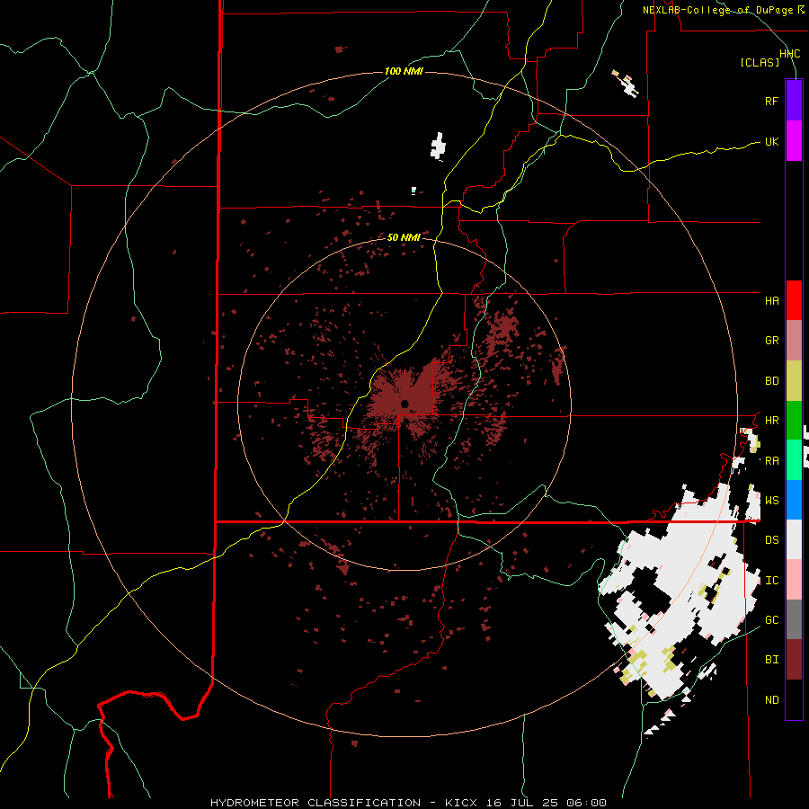Click the RA light green legend swatch

pos(794,460)
